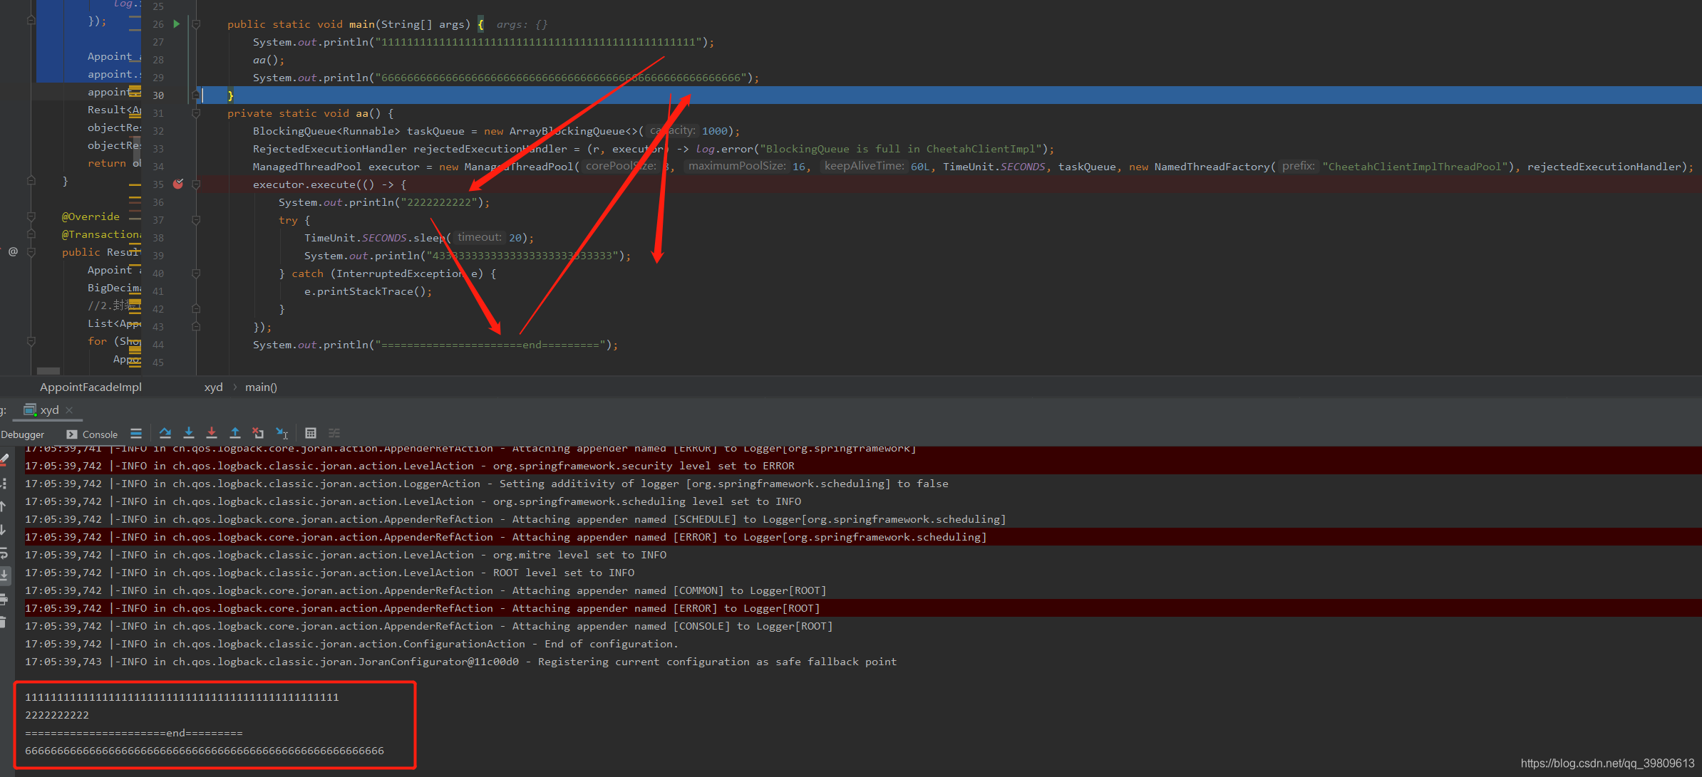The height and width of the screenshot is (777, 1702).
Task: Click the Run to Cursor icon
Action: (282, 433)
